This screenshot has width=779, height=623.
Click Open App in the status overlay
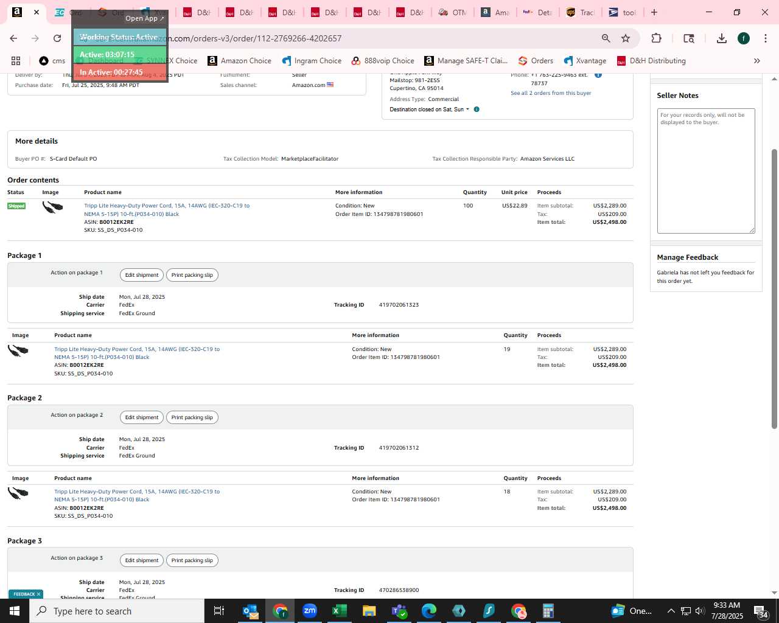145,18
